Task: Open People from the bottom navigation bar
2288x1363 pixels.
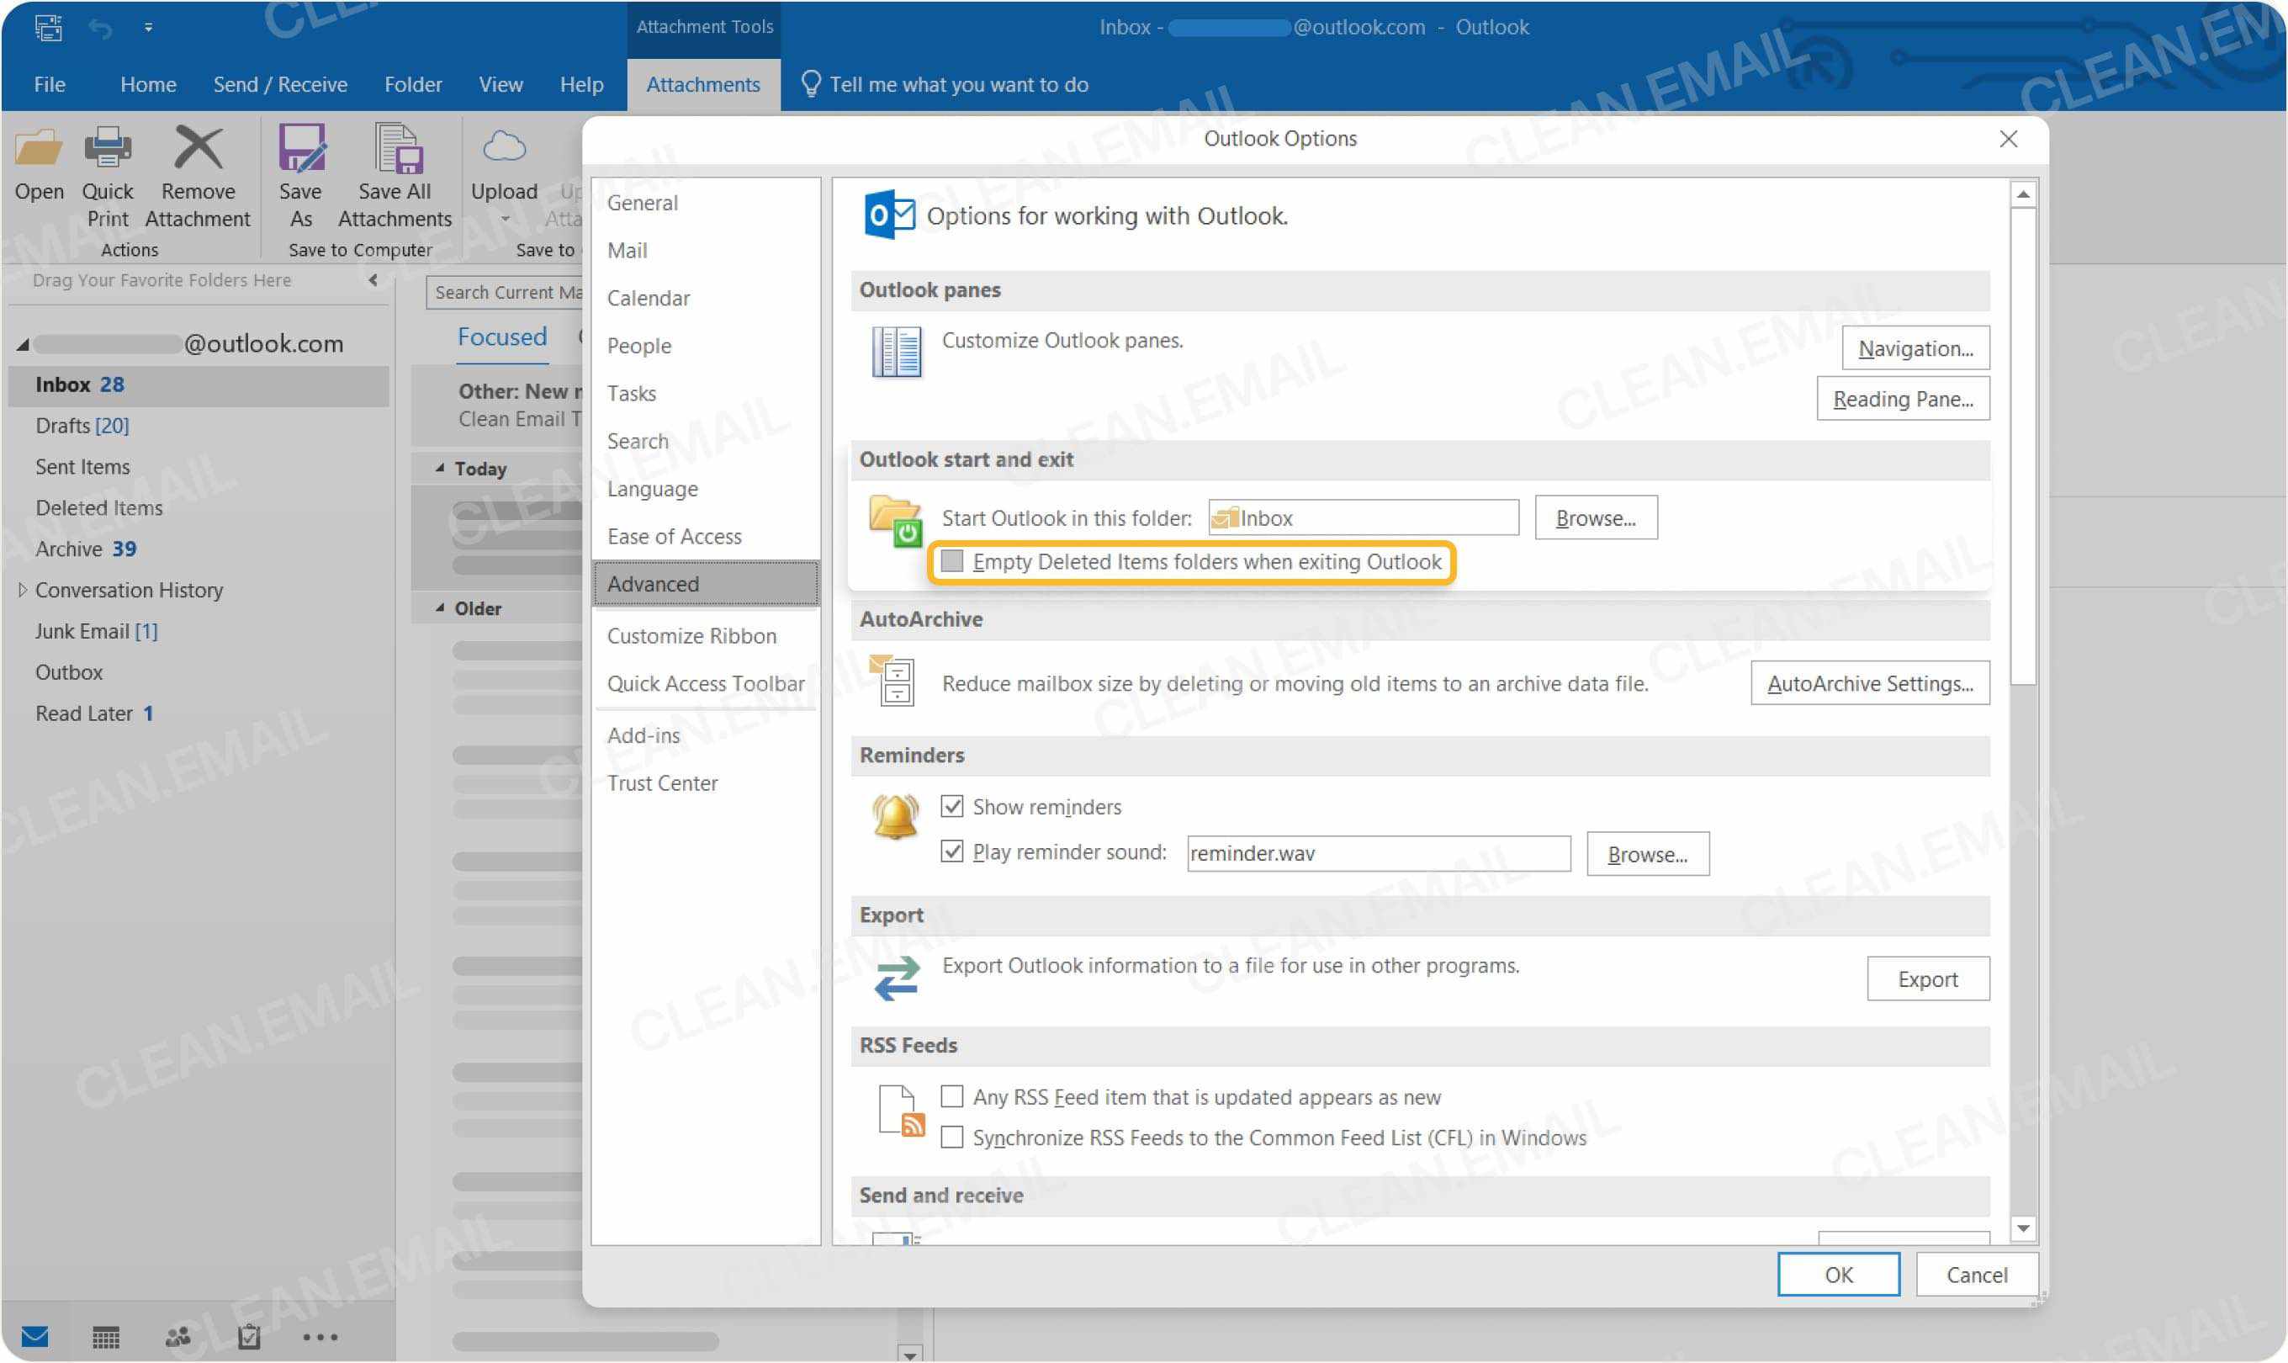Action: coord(177,1337)
